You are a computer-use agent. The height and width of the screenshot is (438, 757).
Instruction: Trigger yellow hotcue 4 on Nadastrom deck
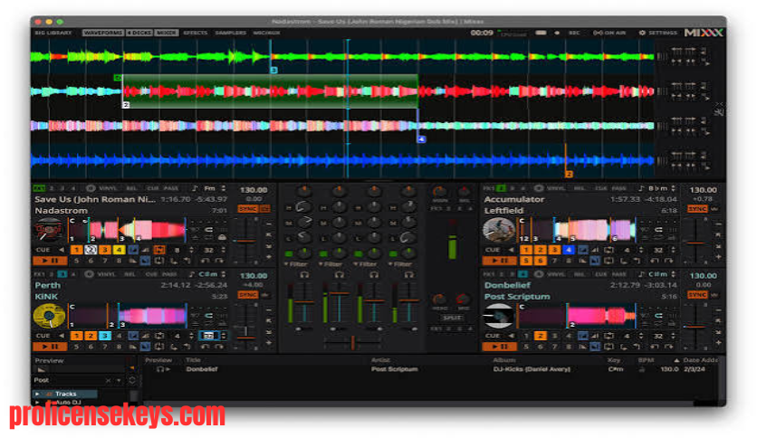pos(119,250)
